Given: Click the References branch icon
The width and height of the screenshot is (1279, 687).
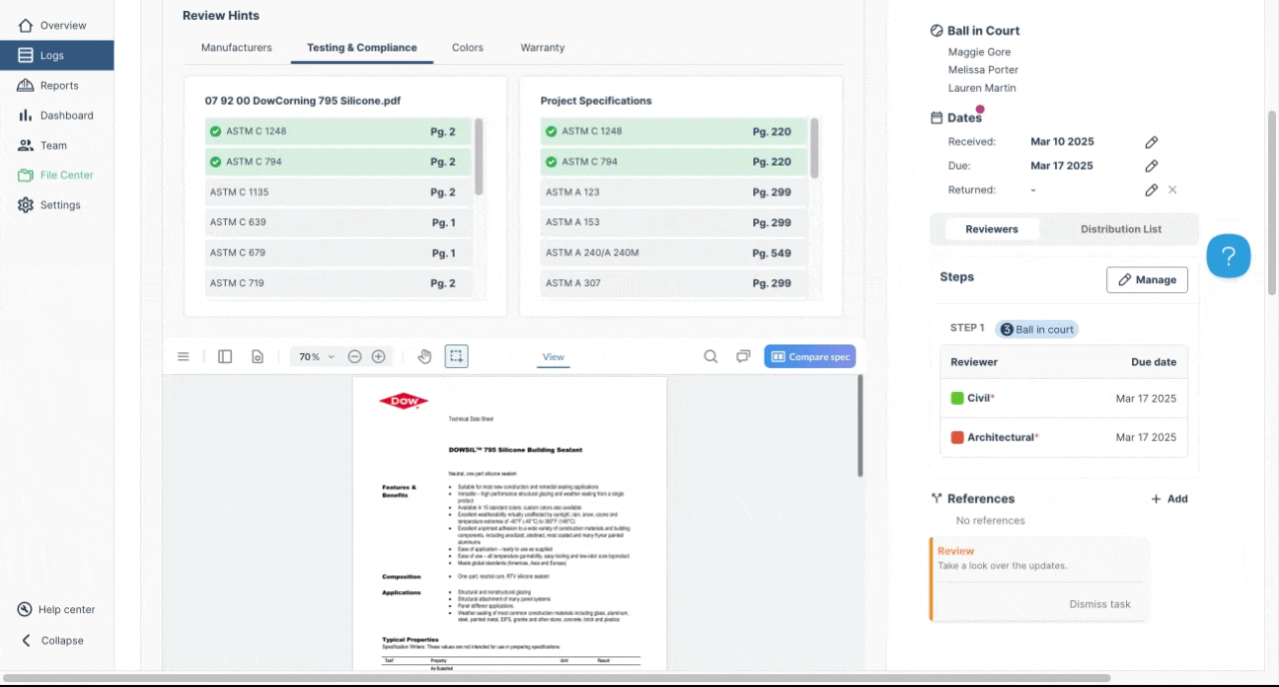Looking at the screenshot, I should 936,498.
